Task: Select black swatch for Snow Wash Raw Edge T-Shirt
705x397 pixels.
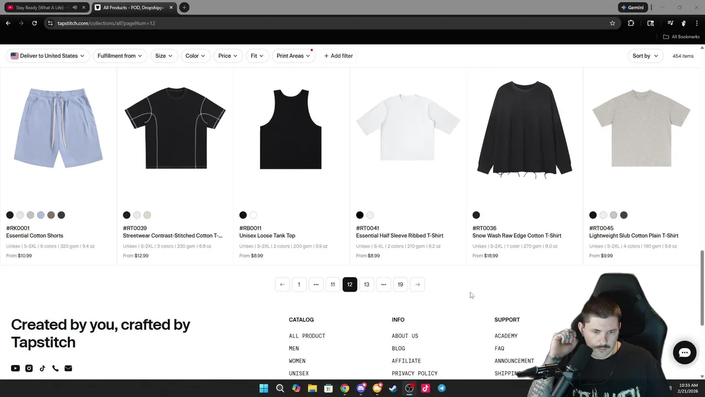Action: pos(476,215)
